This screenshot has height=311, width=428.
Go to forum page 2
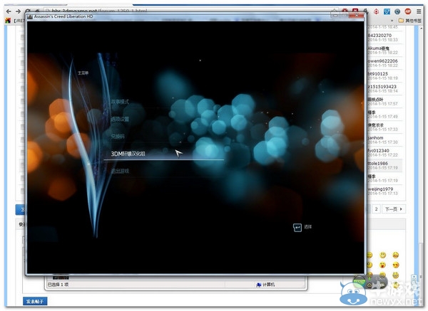point(376,209)
